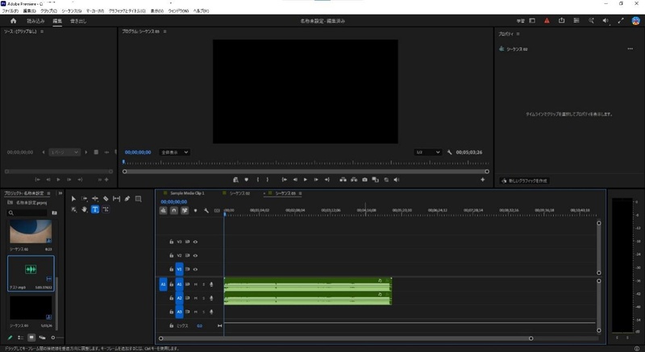Screen dimensions: 645x352
Task: Click Mark In bracket in program monitor
Action: 258,180
